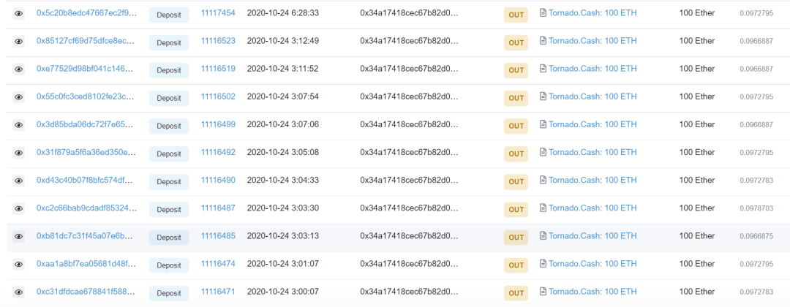The height and width of the screenshot is (307, 790).
Task: Click eye icon for transaction 0x5c20b8edc47667ec2f9
Action: pyautogui.click(x=18, y=13)
